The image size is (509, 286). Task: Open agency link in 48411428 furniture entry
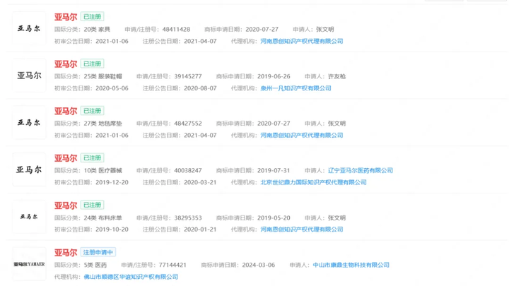point(302,41)
